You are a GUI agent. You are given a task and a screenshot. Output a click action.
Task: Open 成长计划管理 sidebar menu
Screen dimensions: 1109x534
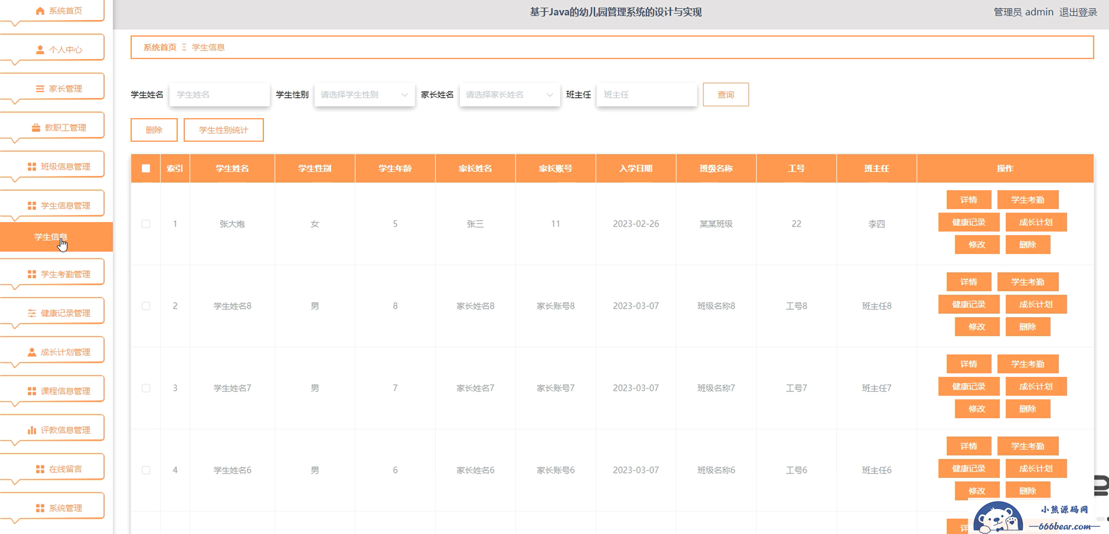coord(52,352)
